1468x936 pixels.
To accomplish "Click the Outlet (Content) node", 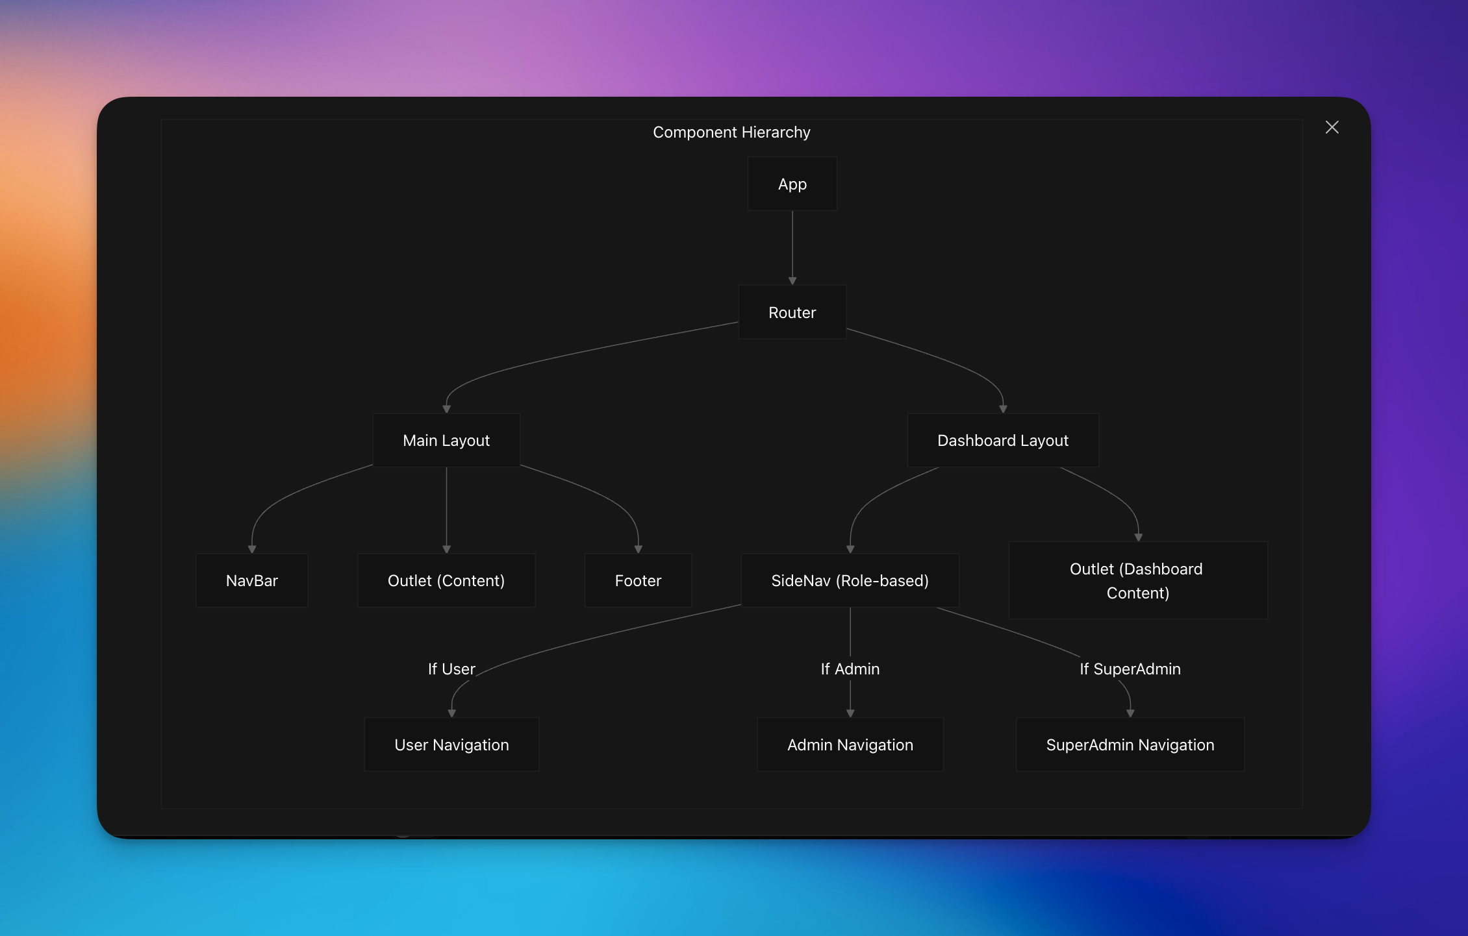I will [446, 580].
